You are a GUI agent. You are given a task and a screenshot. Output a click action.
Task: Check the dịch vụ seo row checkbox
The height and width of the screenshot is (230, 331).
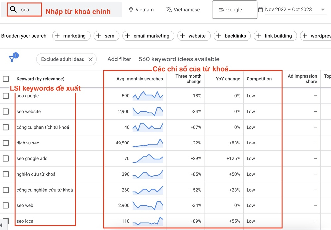tap(6, 143)
